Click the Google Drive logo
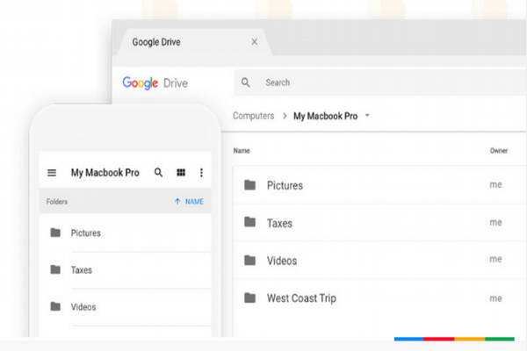This screenshot has height=351, width=527. 155,83
